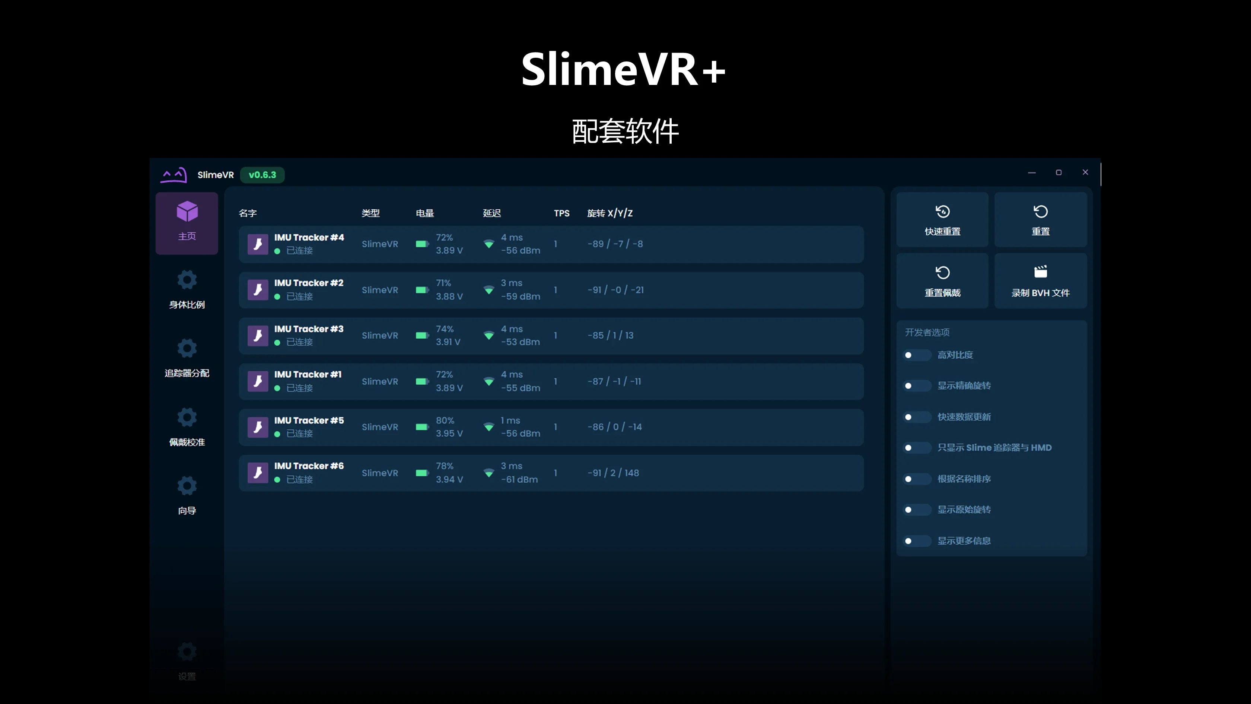Click Wi-Fi signal icon for -61 dBm
The image size is (1251, 704).
click(x=489, y=473)
